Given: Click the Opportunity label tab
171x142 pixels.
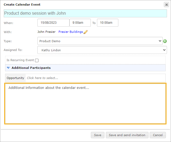Looking at the screenshot, I should [x=15, y=78].
